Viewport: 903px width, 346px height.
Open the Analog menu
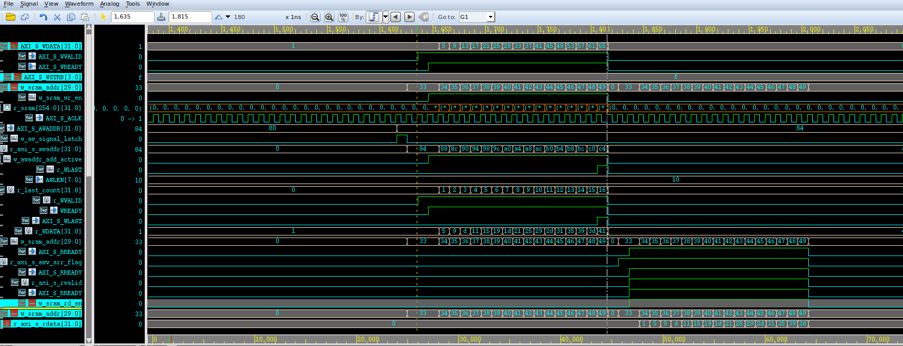[110, 4]
